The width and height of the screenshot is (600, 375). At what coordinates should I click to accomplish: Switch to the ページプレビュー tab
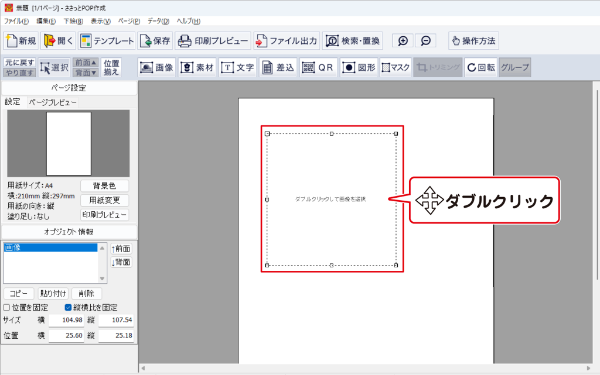[x=53, y=102]
